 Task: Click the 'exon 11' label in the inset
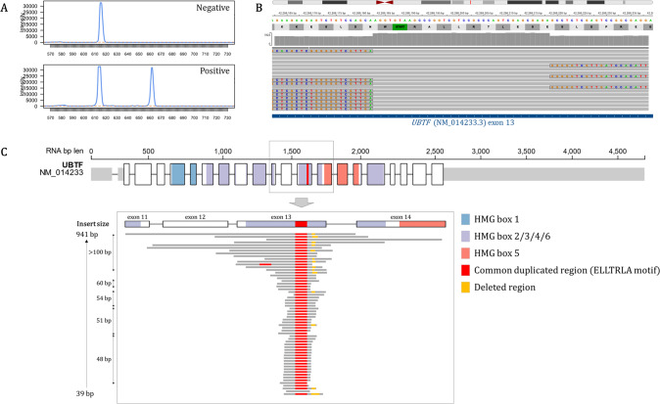pos(138,217)
